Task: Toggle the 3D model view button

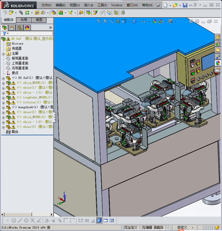Action: click(x=99, y=221)
